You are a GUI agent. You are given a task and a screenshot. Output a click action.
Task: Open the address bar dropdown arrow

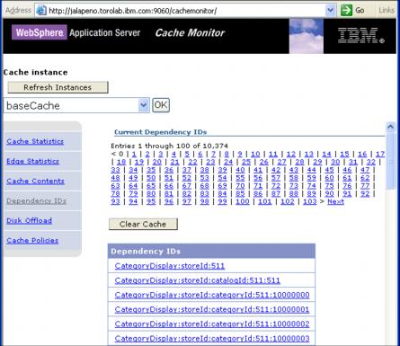pos(330,11)
